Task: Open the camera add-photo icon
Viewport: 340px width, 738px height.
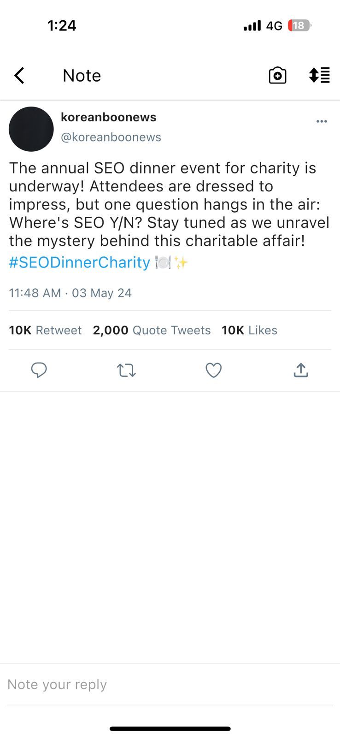Action: point(277,75)
